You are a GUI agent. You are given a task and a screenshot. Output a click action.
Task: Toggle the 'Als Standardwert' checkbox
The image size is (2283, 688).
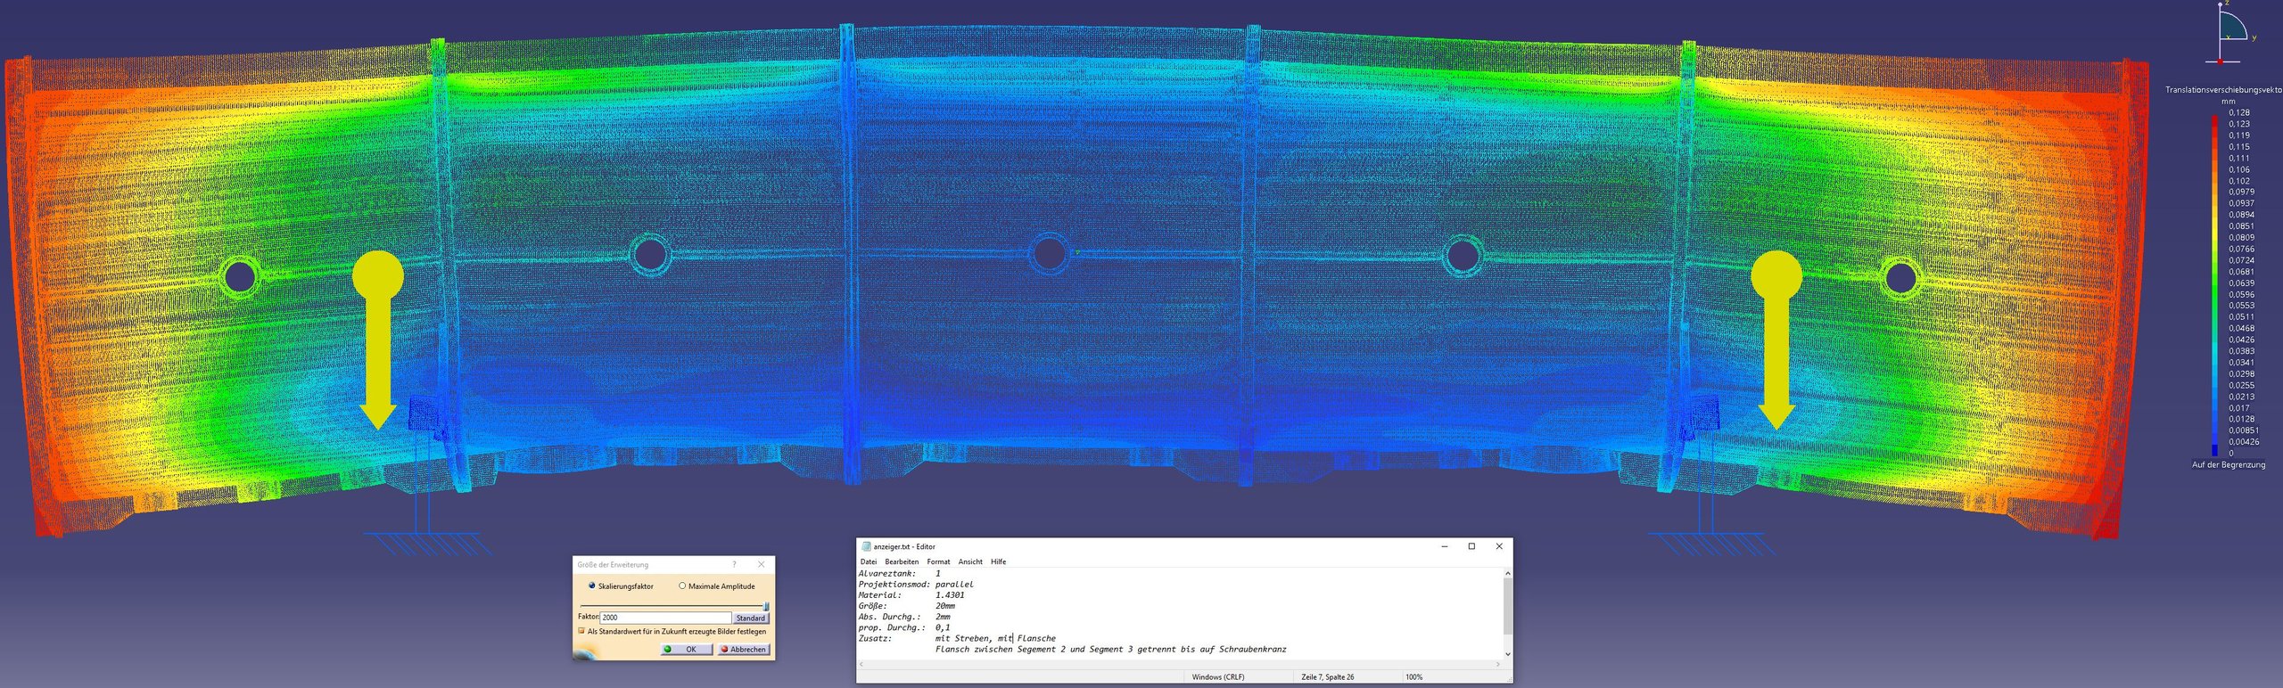pyautogui.click(x=581, y=631)
